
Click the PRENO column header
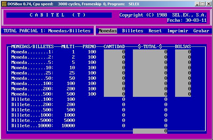[89, 47]
